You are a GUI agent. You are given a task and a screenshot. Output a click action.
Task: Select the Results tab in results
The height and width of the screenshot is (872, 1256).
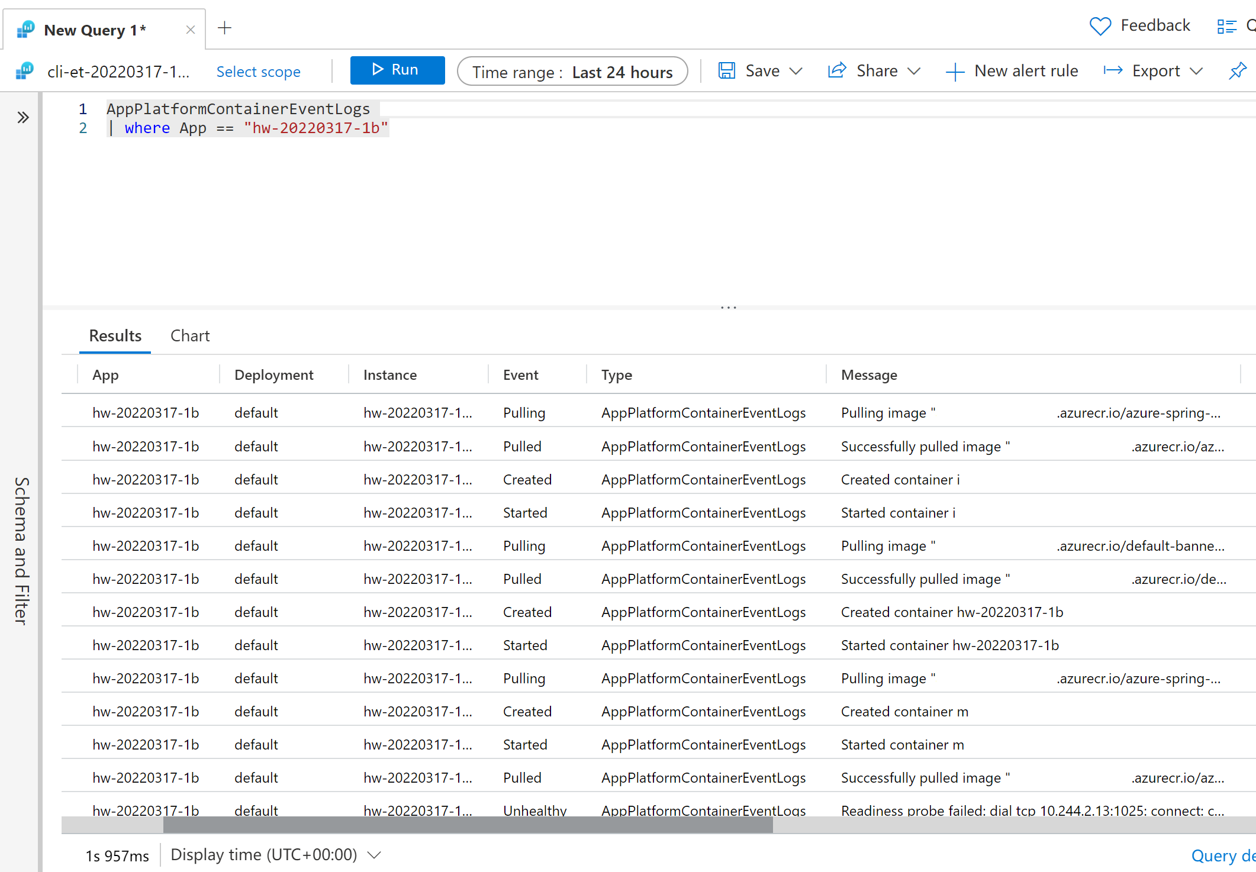coord(114,336)
